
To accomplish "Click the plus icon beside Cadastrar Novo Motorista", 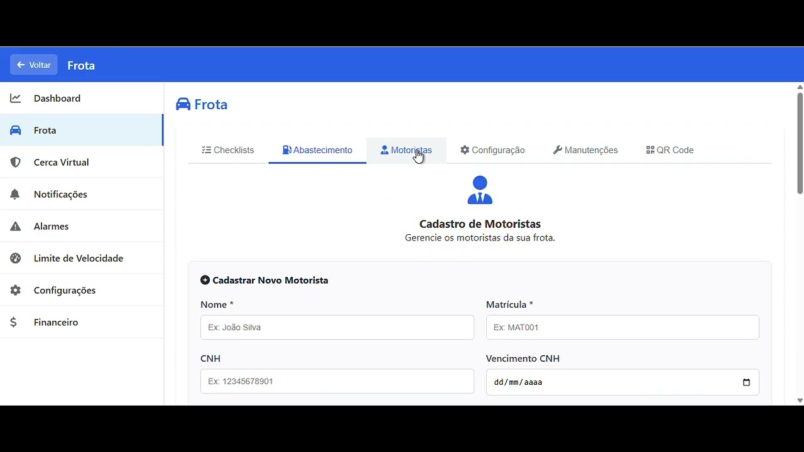I will tap(205, 280).
